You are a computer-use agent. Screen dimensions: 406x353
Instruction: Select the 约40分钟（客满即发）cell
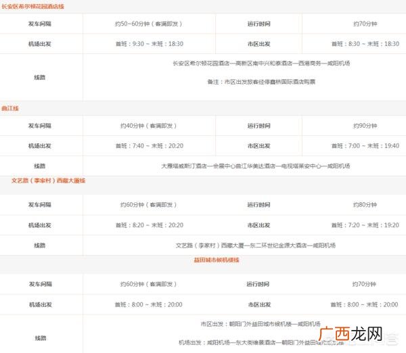(x=149, y=126)
